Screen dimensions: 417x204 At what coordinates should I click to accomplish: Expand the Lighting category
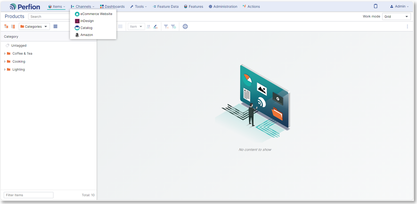pyautogui.click(x=5, y=70)
